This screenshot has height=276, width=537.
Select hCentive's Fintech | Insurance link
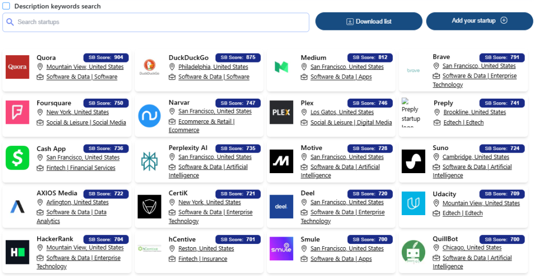[202, 259]
